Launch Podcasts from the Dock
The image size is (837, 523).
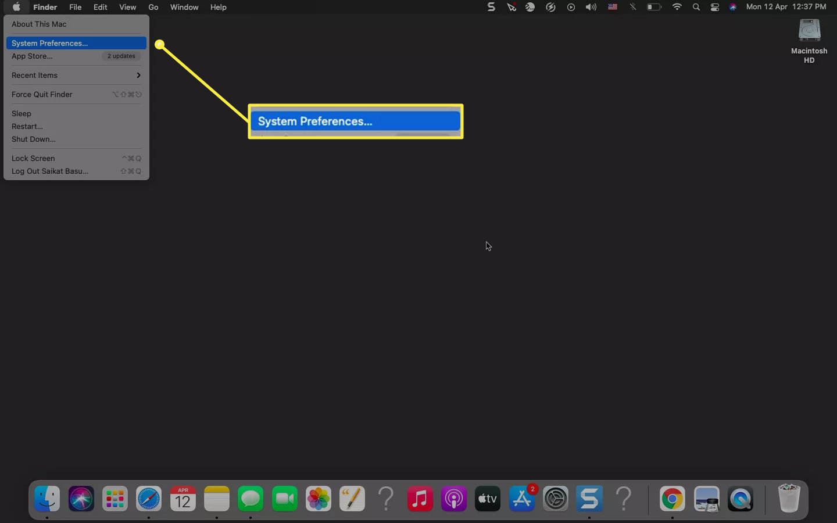tap(454, 499)
